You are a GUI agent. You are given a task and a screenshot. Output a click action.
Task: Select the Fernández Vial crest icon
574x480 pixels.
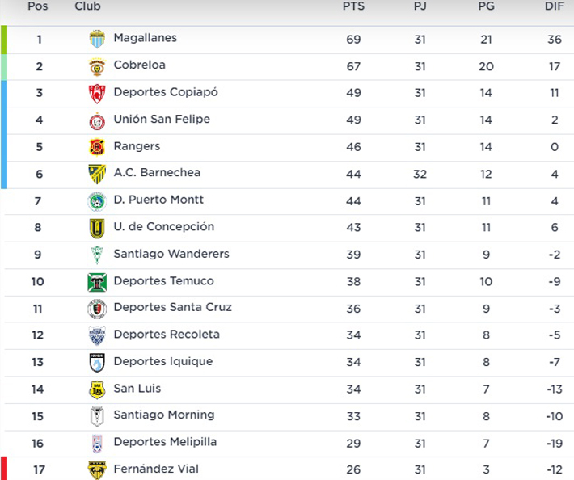(x=97, y=469)
